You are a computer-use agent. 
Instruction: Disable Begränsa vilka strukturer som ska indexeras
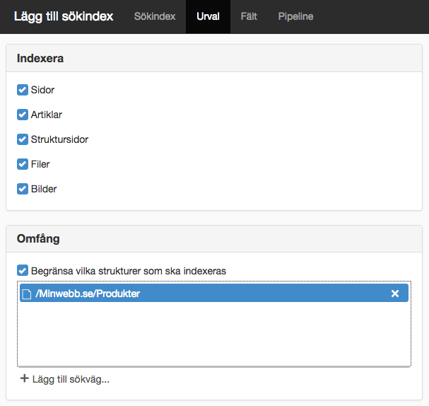click(23, 270)
